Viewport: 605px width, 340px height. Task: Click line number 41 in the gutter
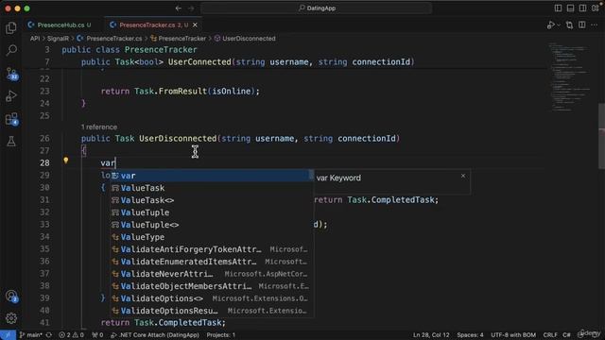[44, 323]
